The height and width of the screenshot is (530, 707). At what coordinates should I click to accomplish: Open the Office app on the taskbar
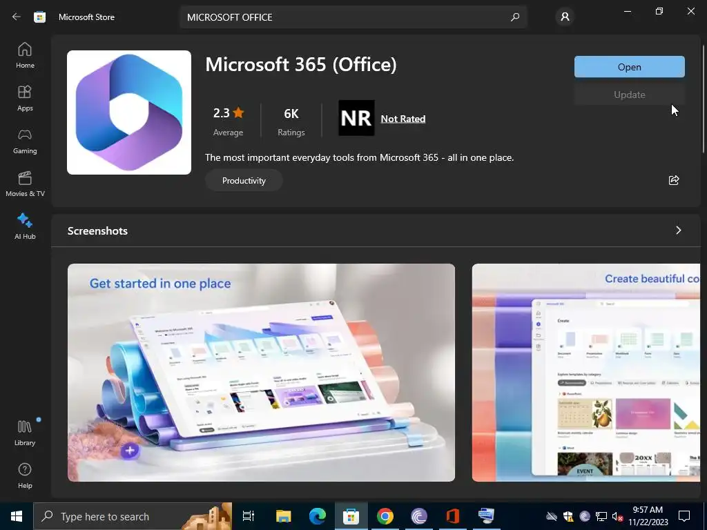[453, 516]
